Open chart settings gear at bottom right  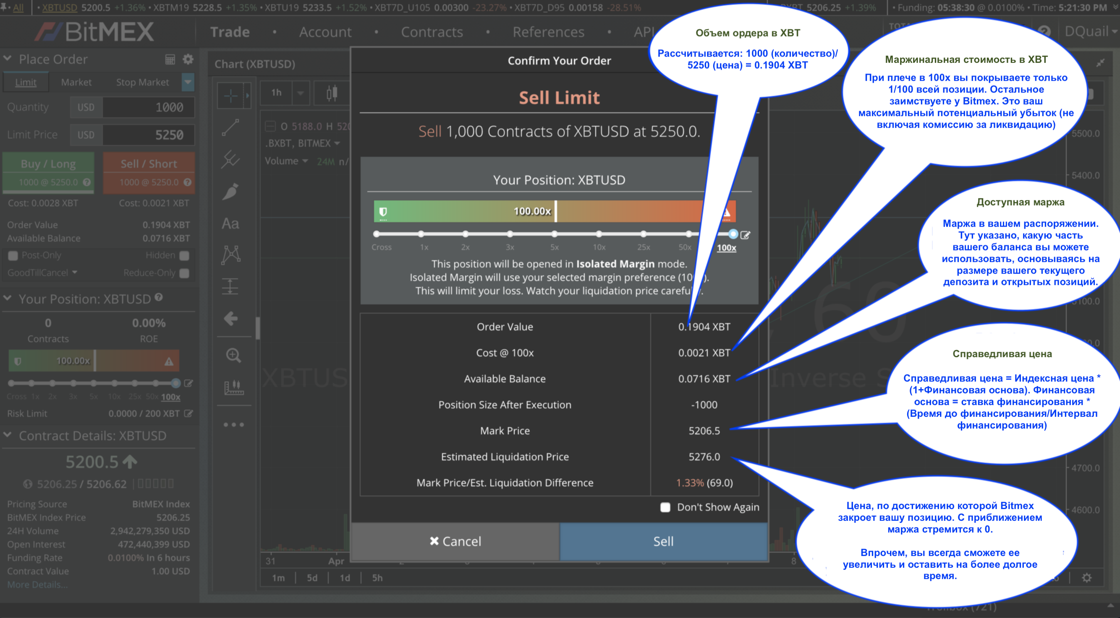click(x=1086, y=578)
